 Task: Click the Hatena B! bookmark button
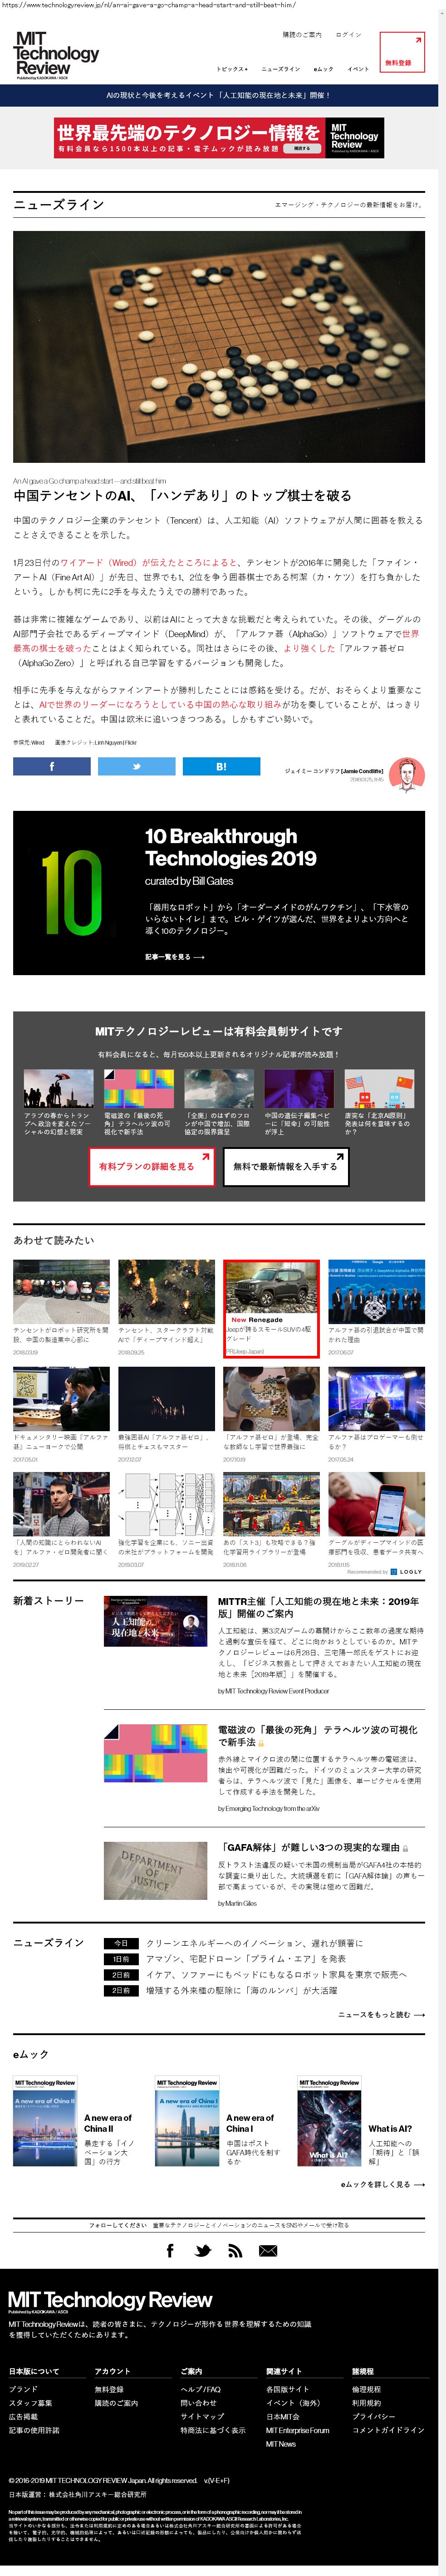(x=221, y=767)
